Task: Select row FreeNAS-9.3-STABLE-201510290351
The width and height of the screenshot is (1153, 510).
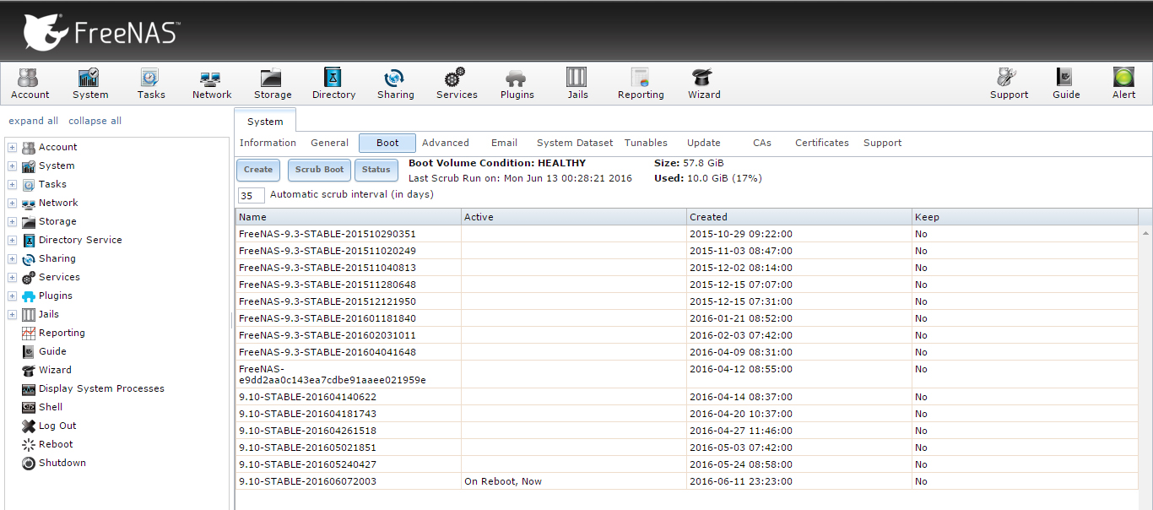Action: (x=686, y=234)
